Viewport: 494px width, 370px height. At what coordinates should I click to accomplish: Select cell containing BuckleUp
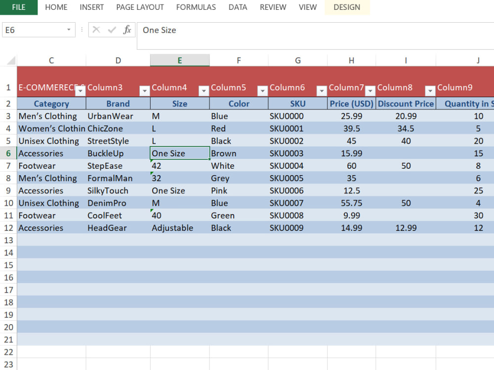[x=118, y=153]
